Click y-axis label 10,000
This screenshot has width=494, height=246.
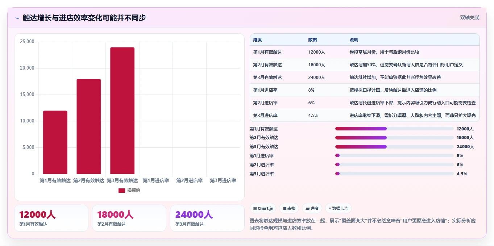tap(27, 121)
